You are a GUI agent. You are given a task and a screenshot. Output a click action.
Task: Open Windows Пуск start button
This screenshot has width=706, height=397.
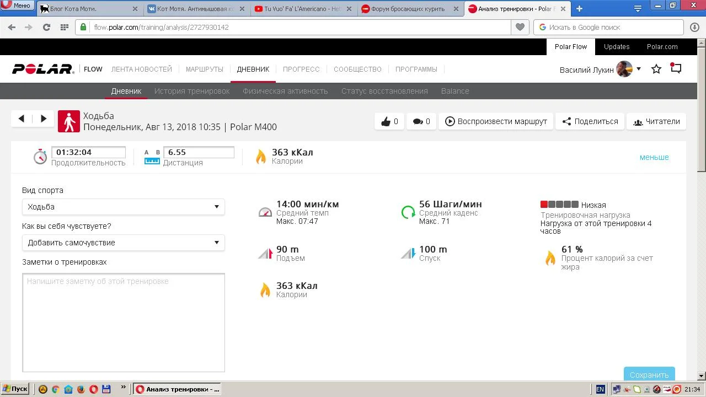click(15, 389)
